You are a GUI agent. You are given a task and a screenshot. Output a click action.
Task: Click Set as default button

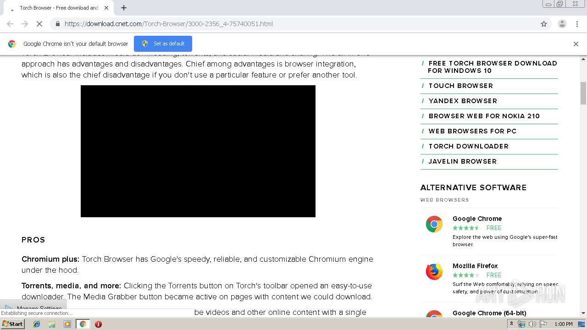point(163,44)
